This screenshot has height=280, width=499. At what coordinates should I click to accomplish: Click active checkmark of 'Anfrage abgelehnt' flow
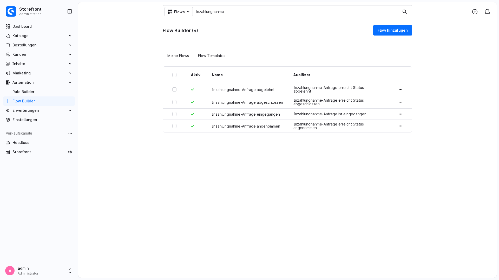point(193,89)
